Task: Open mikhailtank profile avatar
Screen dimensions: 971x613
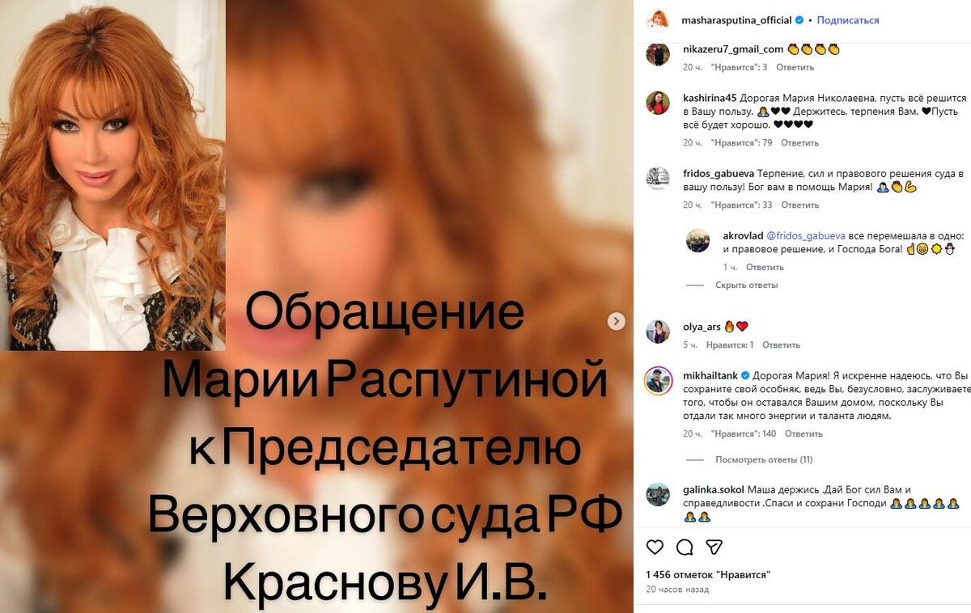Action: pos(658,380)
